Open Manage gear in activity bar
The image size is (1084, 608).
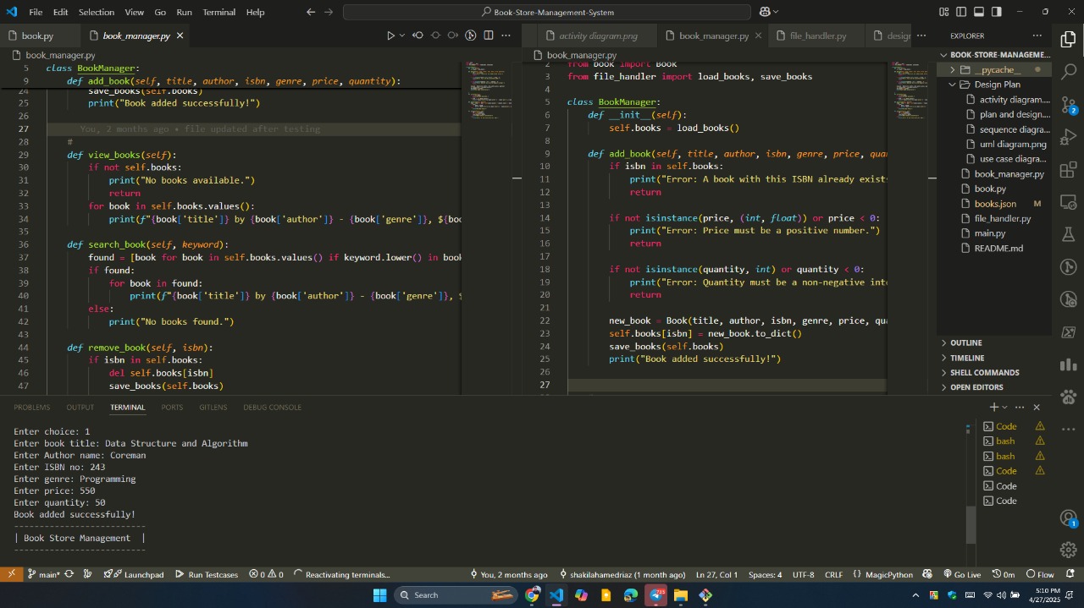[x=1068, y=550]
